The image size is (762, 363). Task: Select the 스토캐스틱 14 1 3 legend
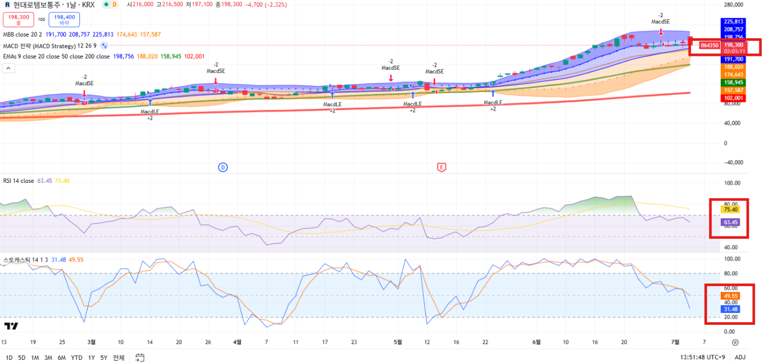click(x=26, y=260)
